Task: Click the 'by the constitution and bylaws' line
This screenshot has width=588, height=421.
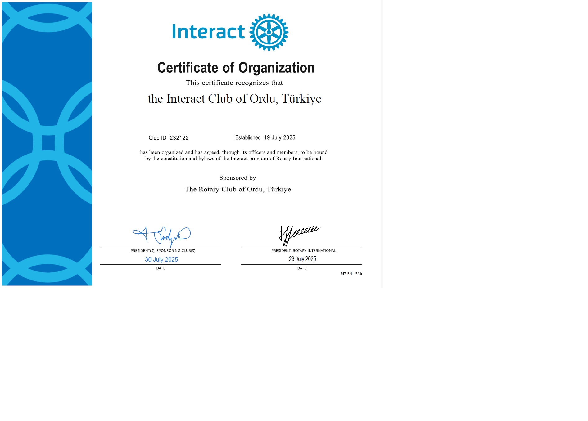Action: pos(234,159)
